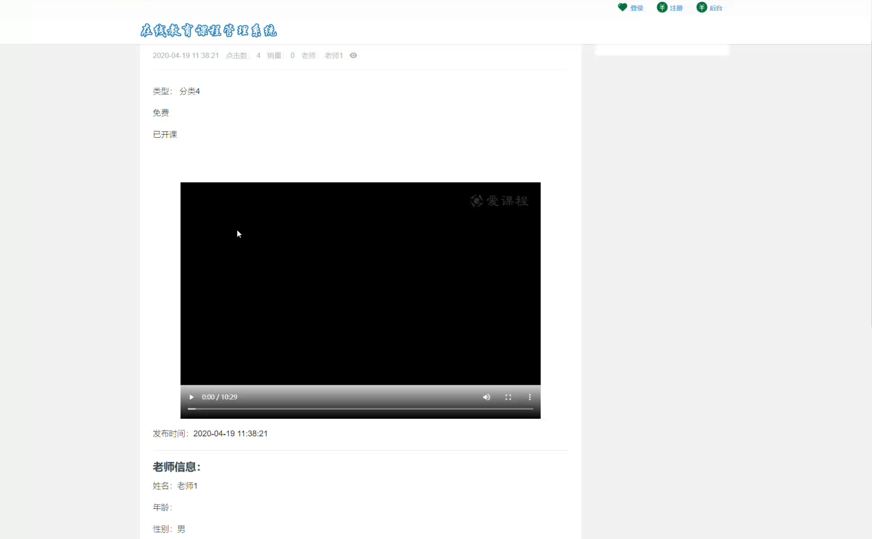
Task: Click the 老师信息 heading
Action: 176,467
